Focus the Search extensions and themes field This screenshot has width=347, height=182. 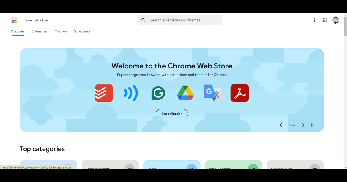coord(180,20)
